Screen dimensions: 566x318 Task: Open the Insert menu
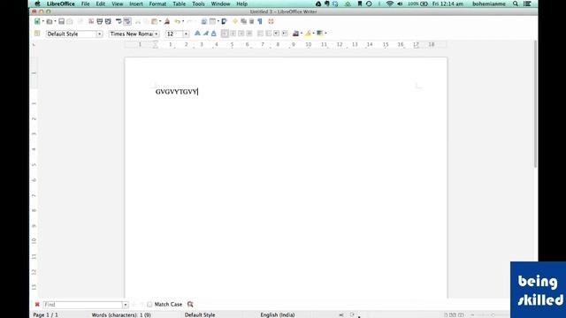click(x=136, y=4)
